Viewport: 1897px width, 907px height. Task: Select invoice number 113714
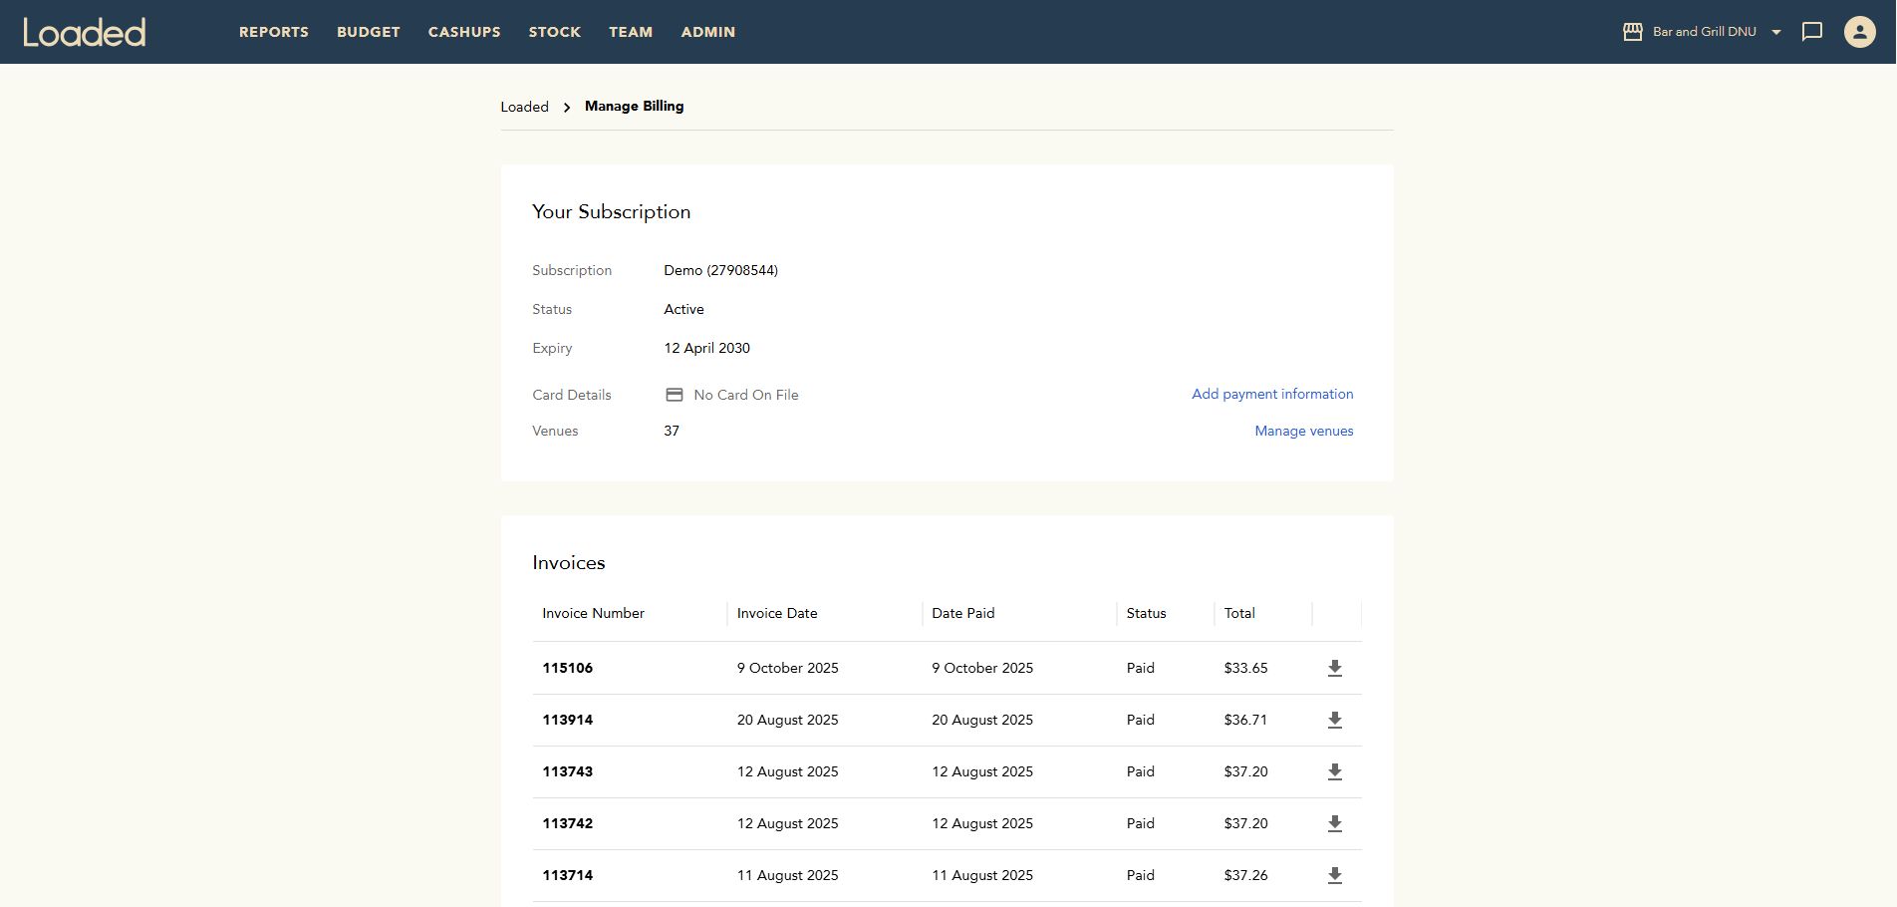click(568, 875)
